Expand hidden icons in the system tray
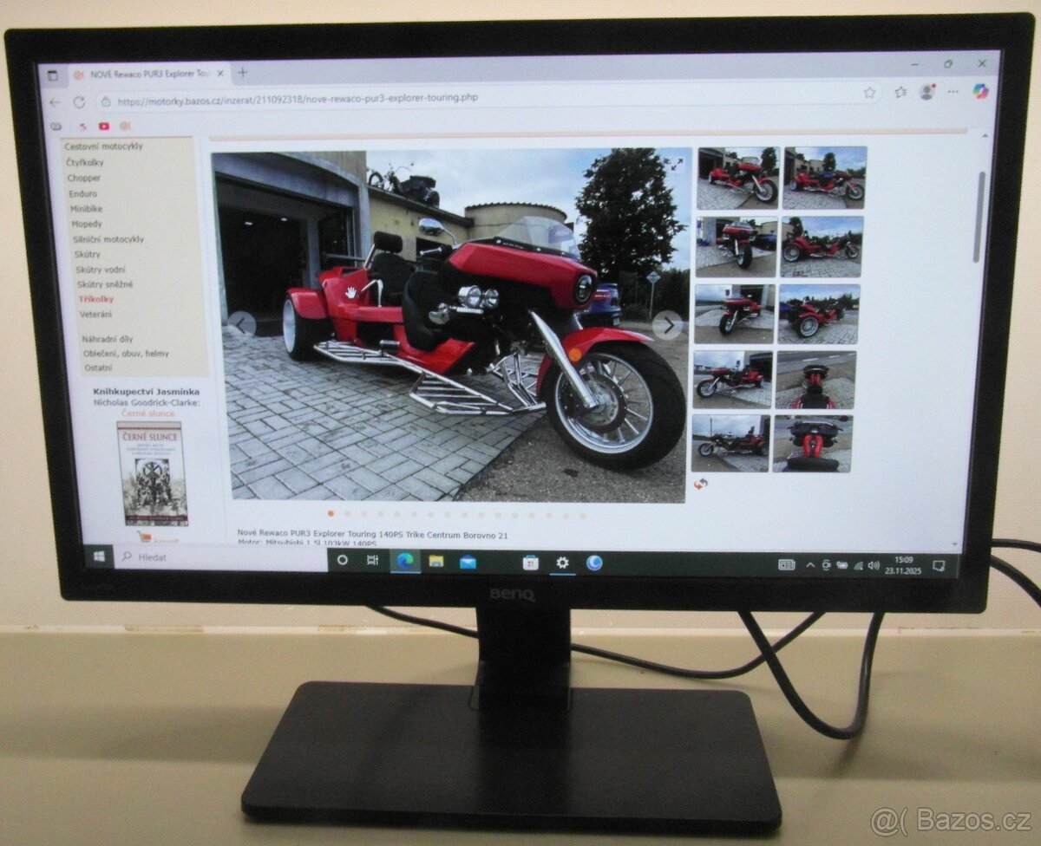The image size is (1041, 846). click(809, 565)
